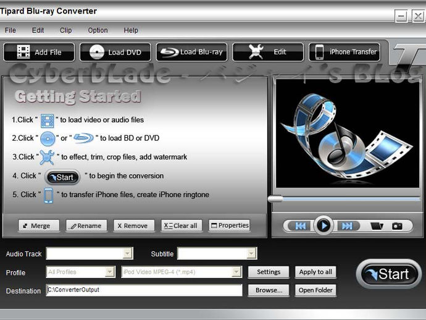Click the Merge button

(x=39, y=225)
